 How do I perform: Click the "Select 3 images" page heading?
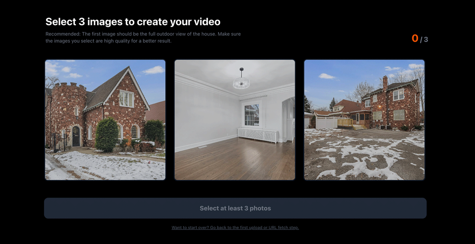coord(133,22)
